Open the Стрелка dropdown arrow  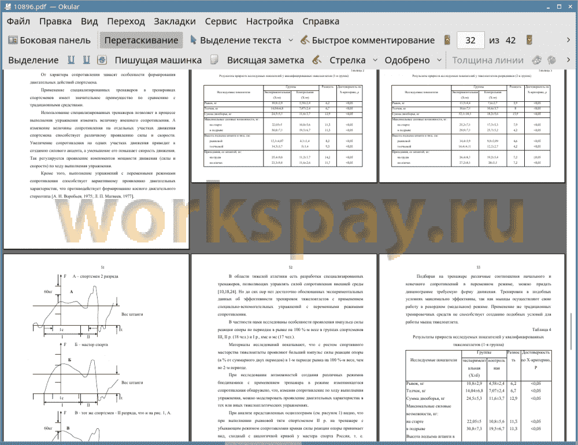click(375, 60)
